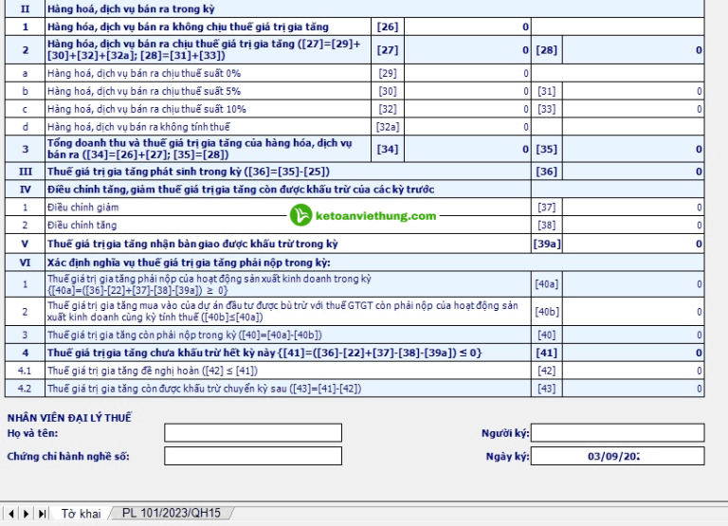Focus the Người ký input field

point(617,433)
